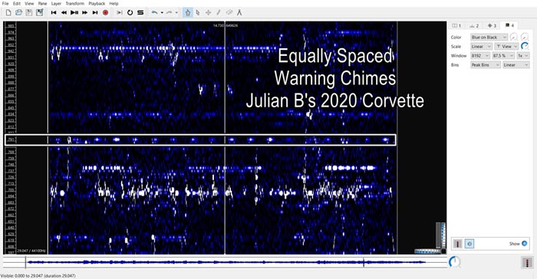Click the Rewind playback button
This screenshot has width=537, height=279.
click(64, 13)
